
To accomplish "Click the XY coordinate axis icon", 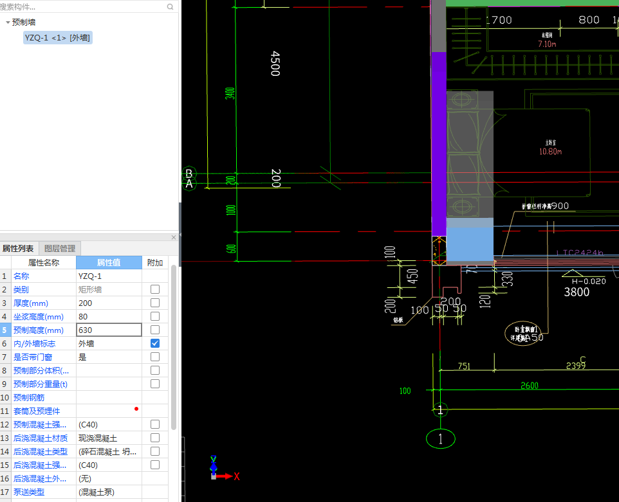I will 225,469.
